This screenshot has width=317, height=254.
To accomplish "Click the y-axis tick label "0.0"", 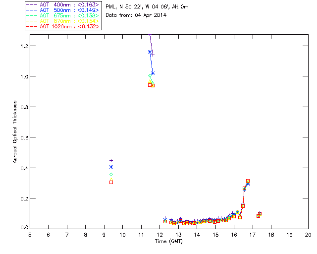I will pos(24,228).
